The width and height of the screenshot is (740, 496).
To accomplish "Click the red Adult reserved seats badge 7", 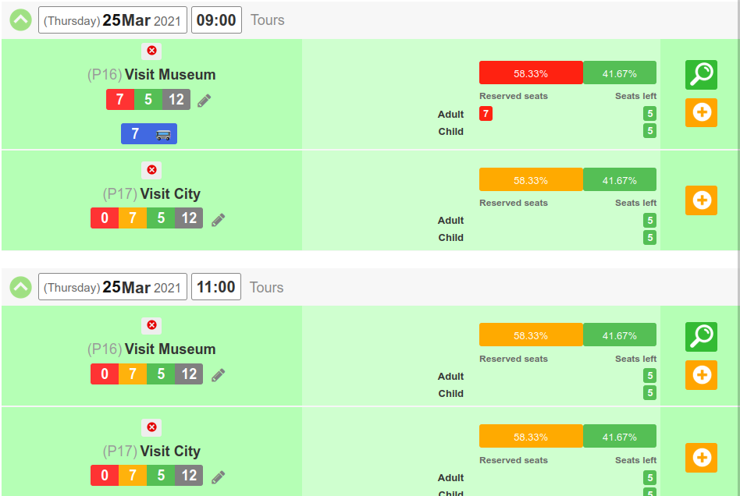I will click(486, 114).
